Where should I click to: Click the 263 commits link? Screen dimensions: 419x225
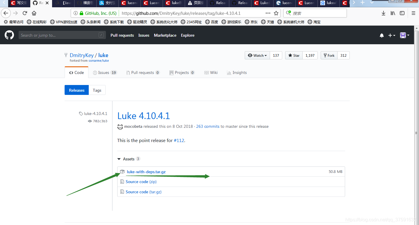pyautogui.click(x=207, y=126)
